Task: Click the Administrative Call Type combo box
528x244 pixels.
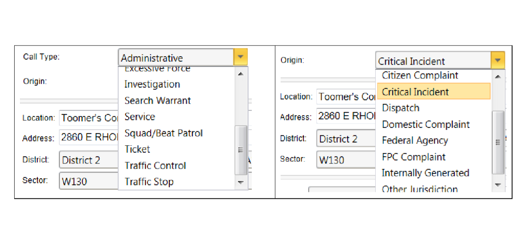Action: pyautogui.click(x=176, y=58)
